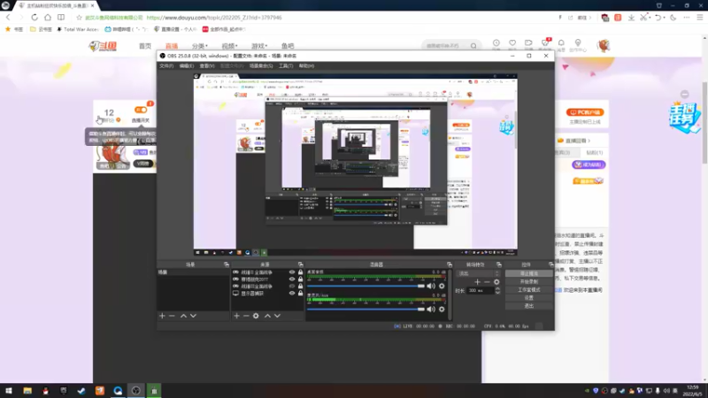Open the scene transition type dropdown

click(x=478, y=273)
